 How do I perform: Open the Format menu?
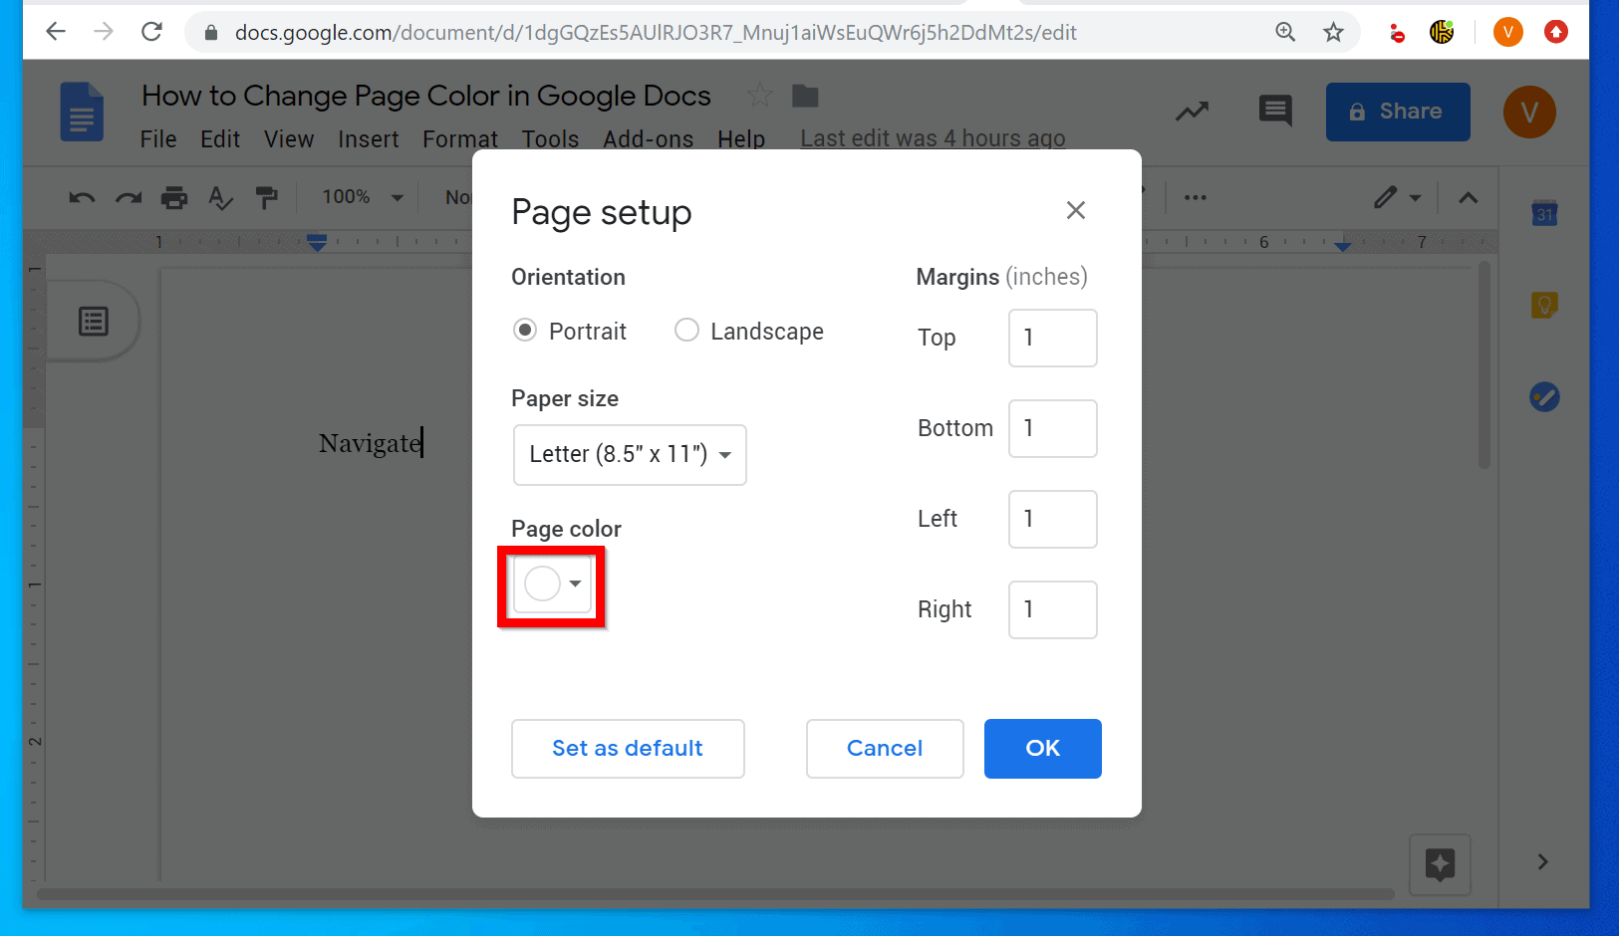point(460,139)
